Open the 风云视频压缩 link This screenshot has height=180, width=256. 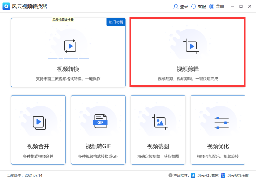pos(238,175)
